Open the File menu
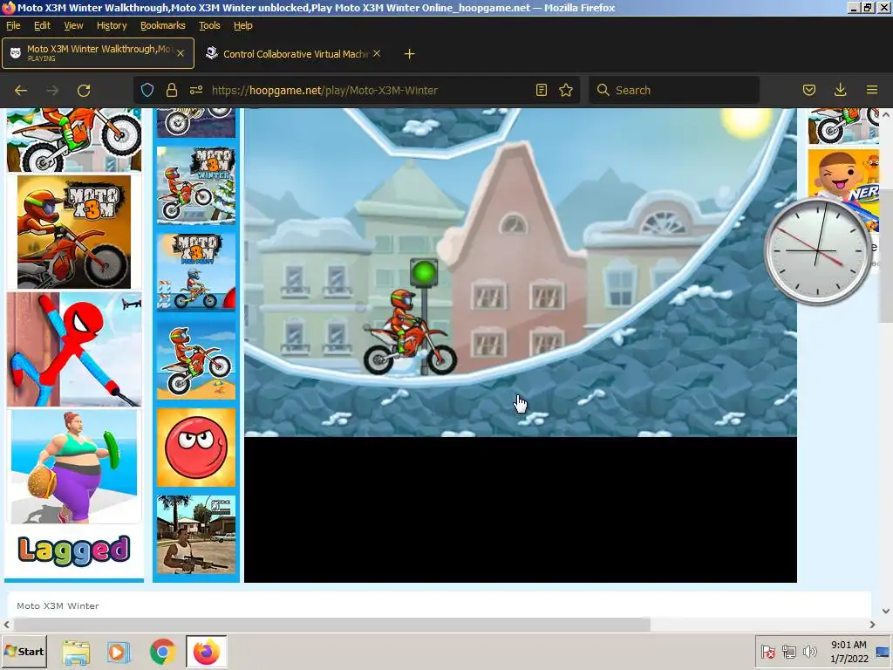Screen dimensions: 893x670 pos(13,25)
